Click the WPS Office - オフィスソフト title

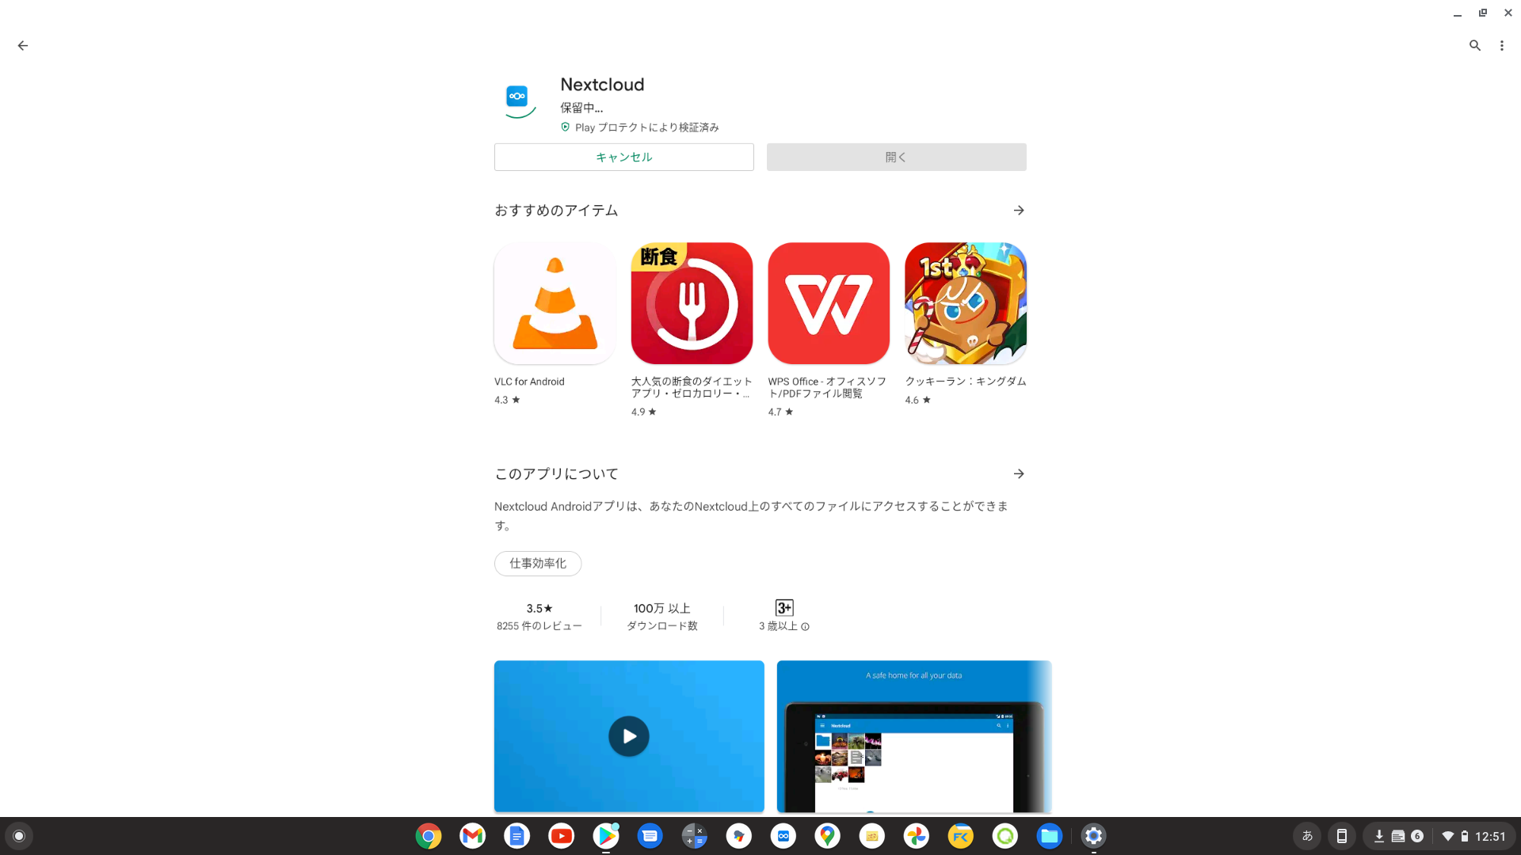coord(827,388)
